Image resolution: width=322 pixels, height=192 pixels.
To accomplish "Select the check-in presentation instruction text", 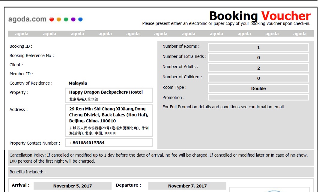I will tap(226, 23).
